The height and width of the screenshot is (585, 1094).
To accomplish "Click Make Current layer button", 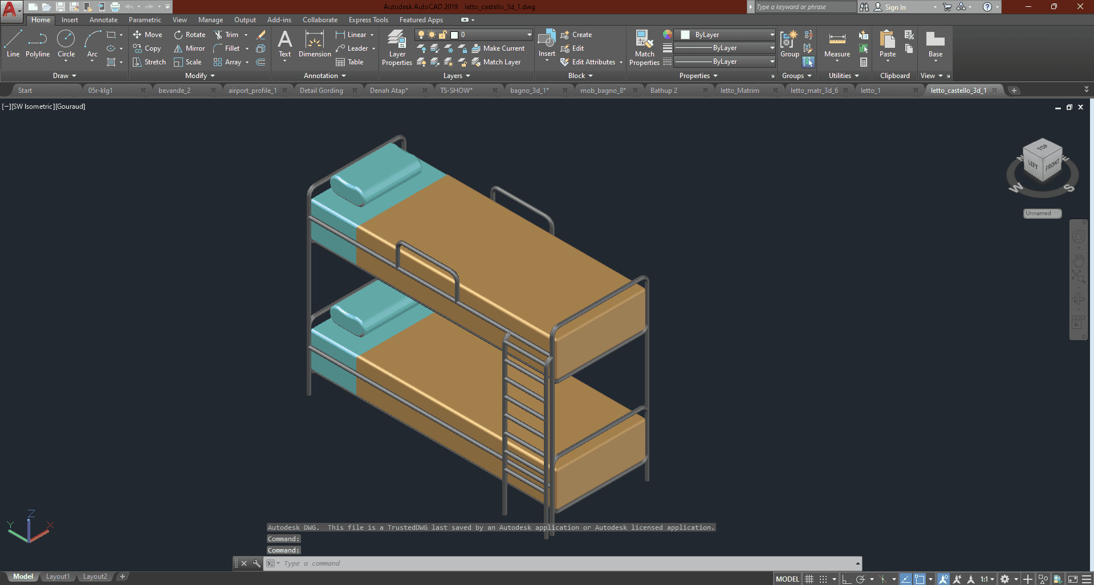I will (498, 48).
